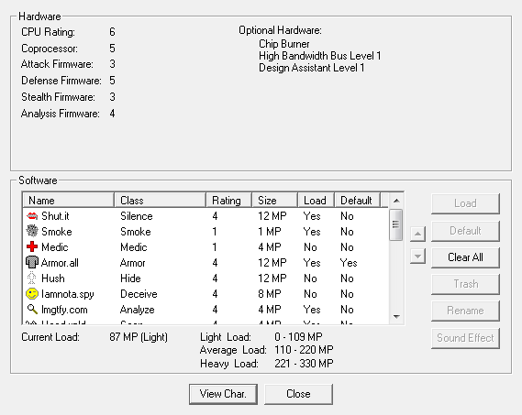Click the 8 MP size cell

click(x=270, y=294)
